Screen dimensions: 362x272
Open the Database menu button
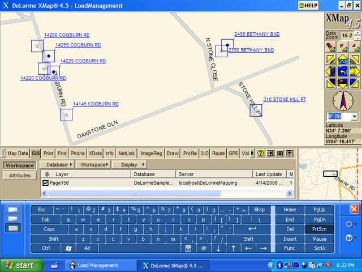(x=57, y=165)
